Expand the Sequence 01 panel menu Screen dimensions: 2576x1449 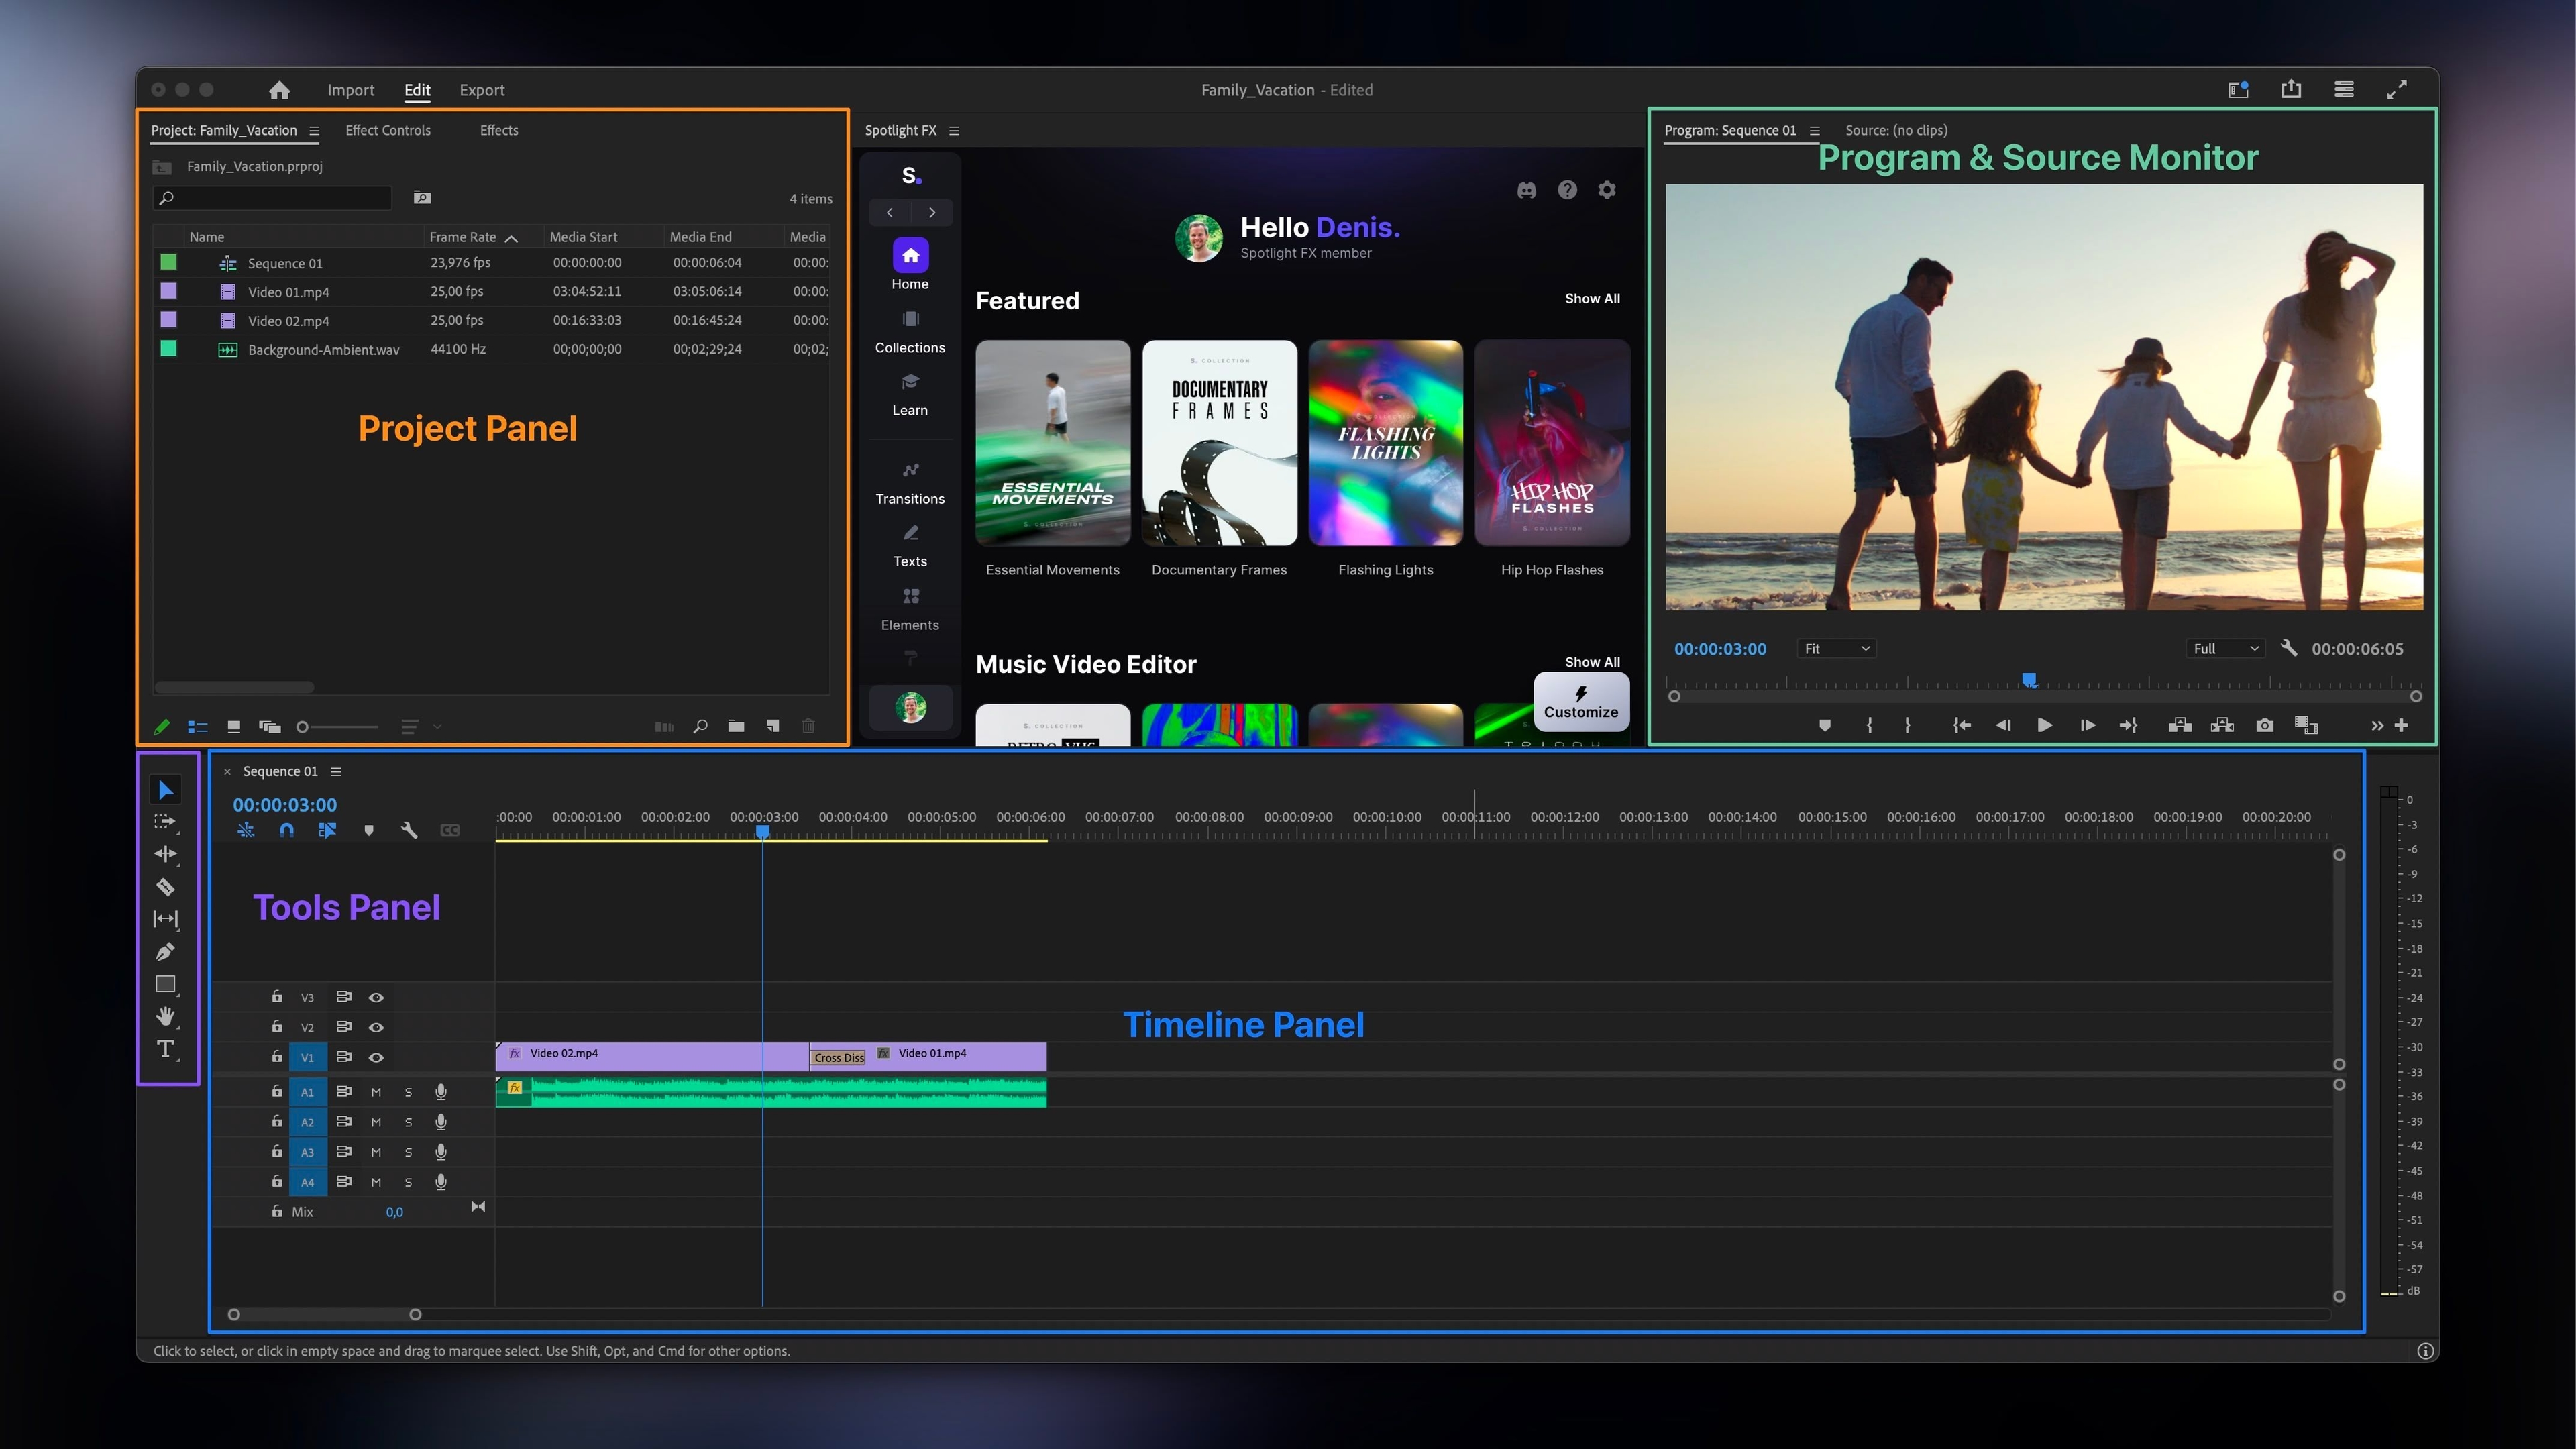pos(339,769)
